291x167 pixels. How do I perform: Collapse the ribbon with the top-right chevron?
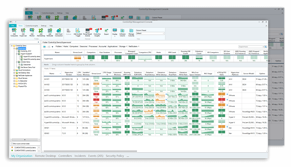[266, 26]
